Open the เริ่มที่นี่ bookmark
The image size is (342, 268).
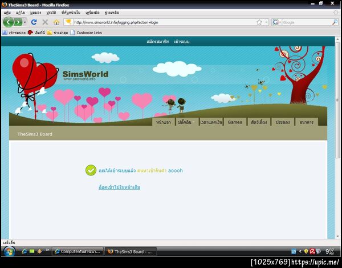click(x=36, y=33)
